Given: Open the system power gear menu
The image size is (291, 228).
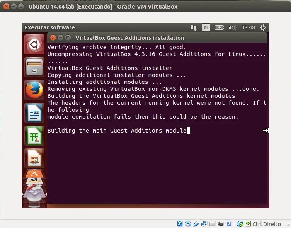Looking at the screenshot, I should pyautogui.click(x=263, y=28).
